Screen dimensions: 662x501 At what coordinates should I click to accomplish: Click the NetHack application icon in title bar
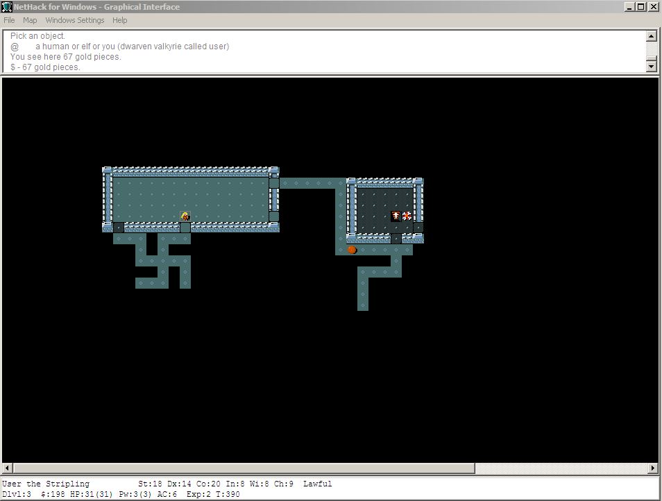click(6, 7)
